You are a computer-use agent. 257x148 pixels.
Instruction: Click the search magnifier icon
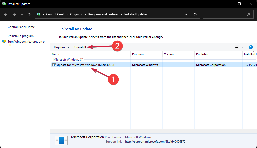249,14
